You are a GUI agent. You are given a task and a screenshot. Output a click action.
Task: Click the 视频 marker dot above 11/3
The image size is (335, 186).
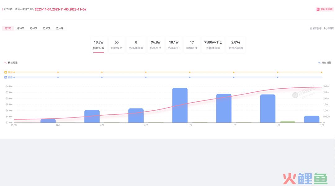click(146, 72)
